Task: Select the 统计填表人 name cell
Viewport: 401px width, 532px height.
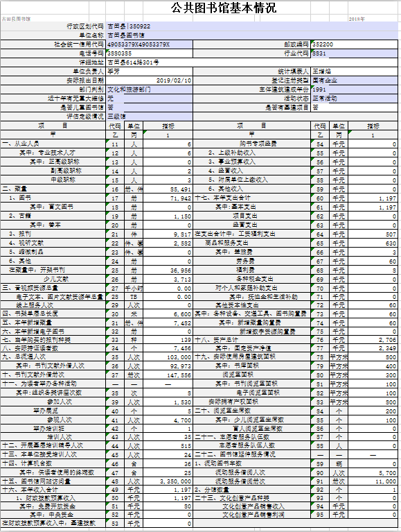Action: click(355, 71)
